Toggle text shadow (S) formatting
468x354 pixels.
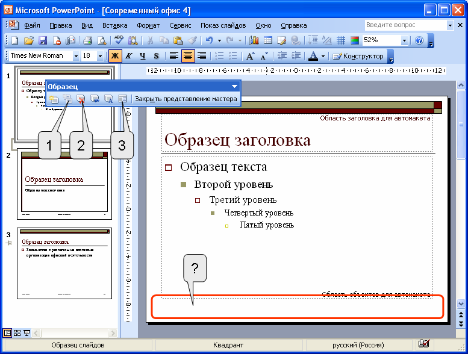(x=157, y=56)
